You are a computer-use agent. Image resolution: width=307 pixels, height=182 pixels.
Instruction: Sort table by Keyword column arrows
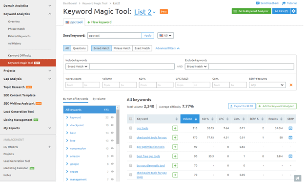[176, 119]
